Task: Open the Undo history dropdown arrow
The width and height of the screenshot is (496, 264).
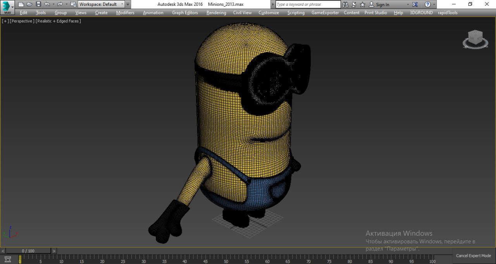Action: click(53, 4)
